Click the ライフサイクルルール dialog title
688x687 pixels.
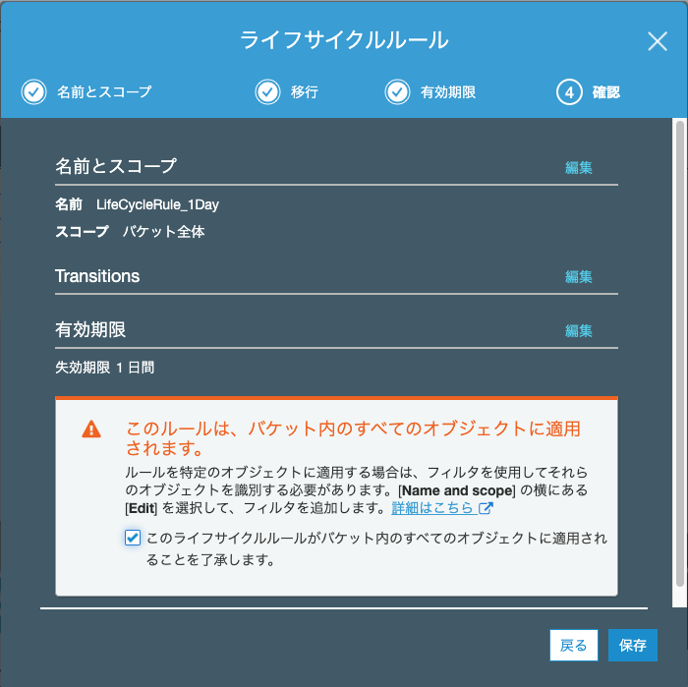click(344, 40)
